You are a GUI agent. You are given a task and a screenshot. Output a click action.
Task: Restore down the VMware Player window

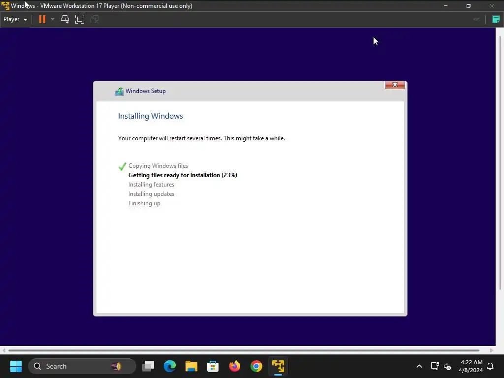[x=469, y=6]
